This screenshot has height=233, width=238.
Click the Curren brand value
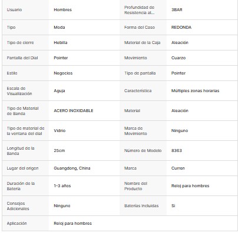click(178, 168)
